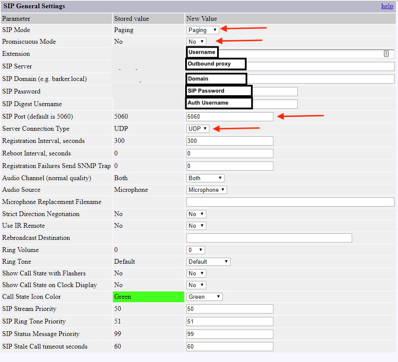The image size is (398, 362).
Task: Click stored SIP Stream Priority '50'
Action: (x=118, y=309)
